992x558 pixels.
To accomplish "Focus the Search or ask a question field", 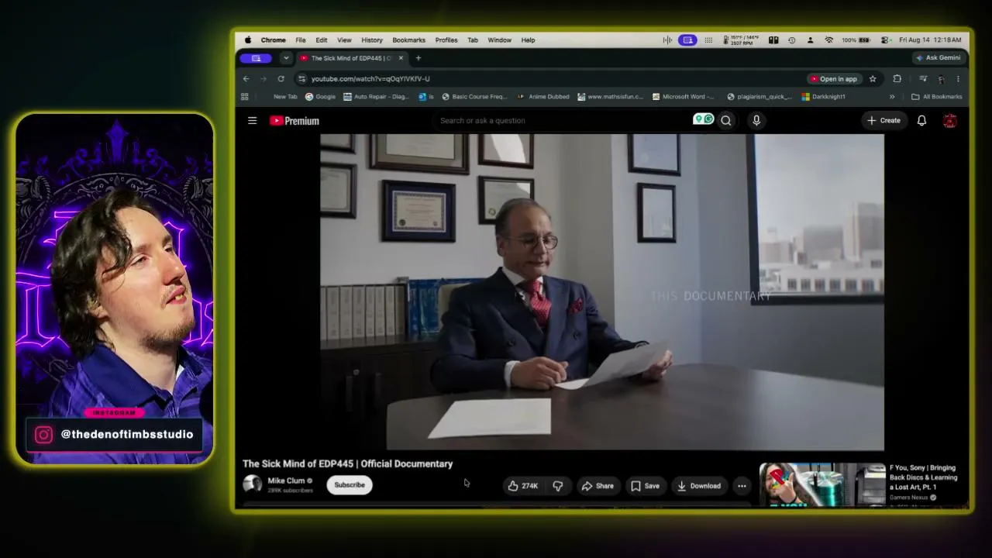I will [x=562, y=120].
